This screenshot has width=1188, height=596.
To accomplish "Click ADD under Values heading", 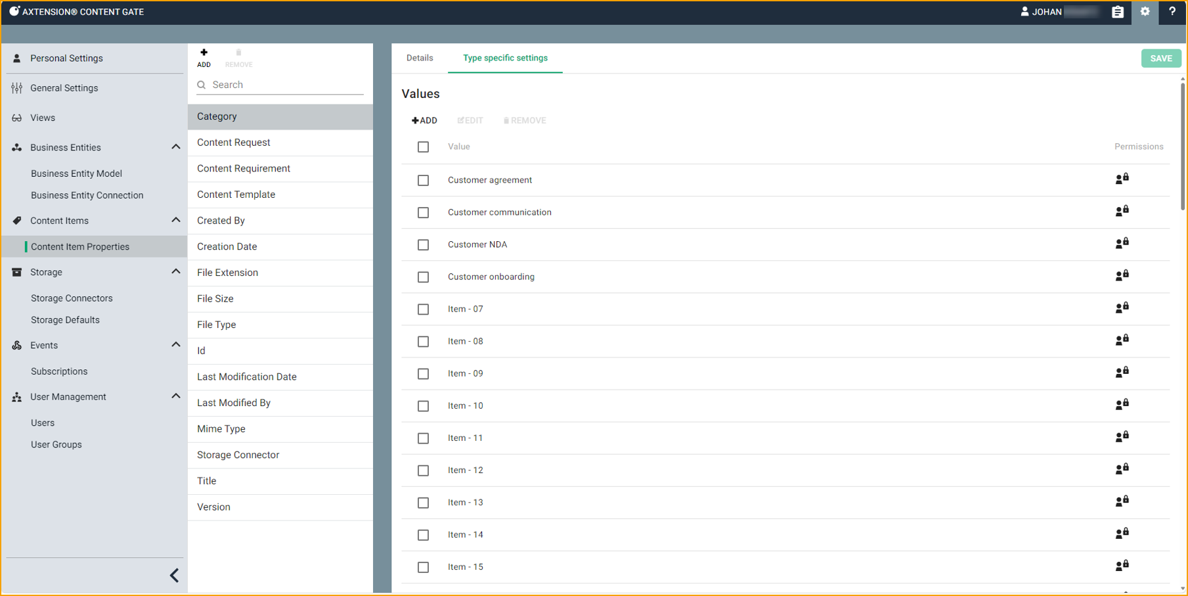I will (424, 120).
